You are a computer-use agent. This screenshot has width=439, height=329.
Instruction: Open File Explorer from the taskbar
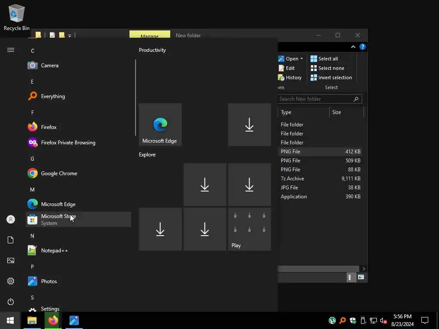pyautogui.click(x=32, y=320)
